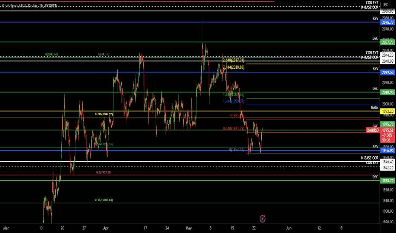Screen dimensions: 396x233
Task: Click the Gold Spot / U.S. Dollar chart title
Action: coord(30,6)
